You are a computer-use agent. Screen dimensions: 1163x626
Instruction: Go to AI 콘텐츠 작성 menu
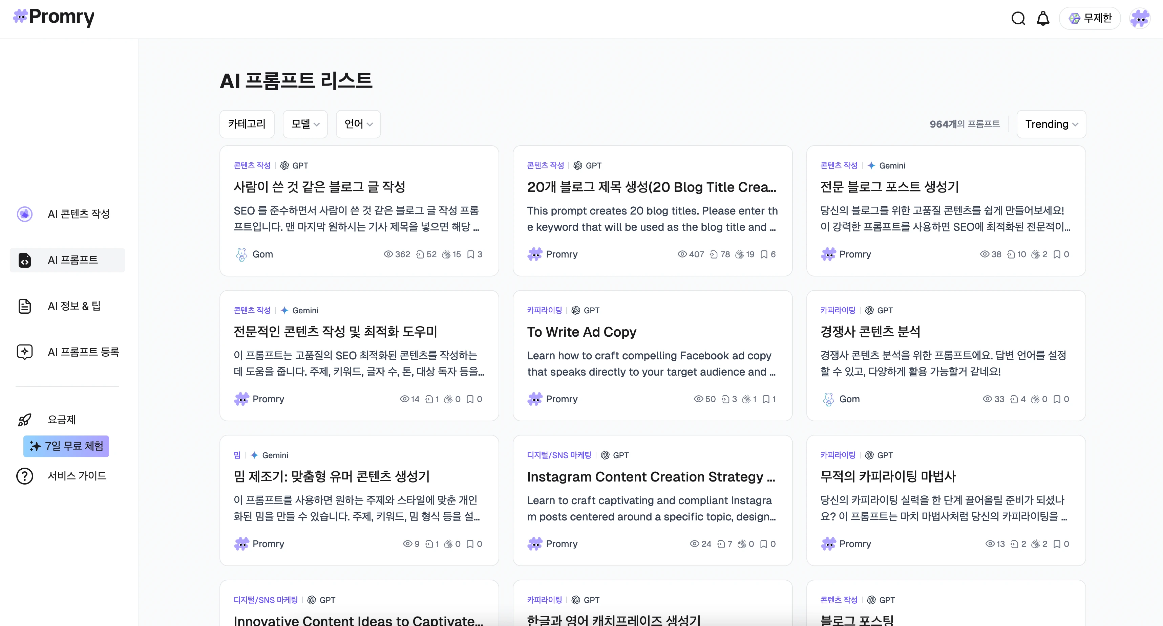(79, 214)
